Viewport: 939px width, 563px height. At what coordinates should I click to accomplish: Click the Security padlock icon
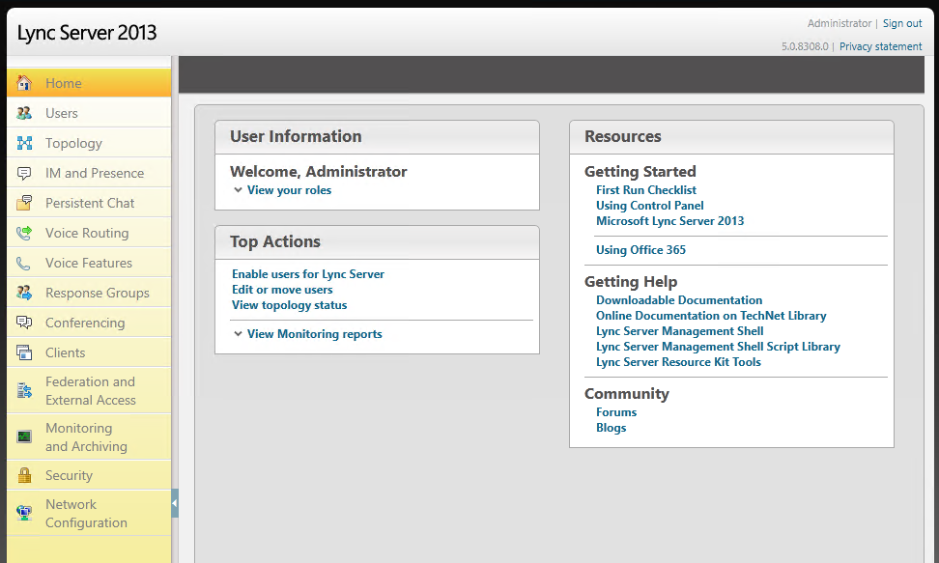coord(24,475)
